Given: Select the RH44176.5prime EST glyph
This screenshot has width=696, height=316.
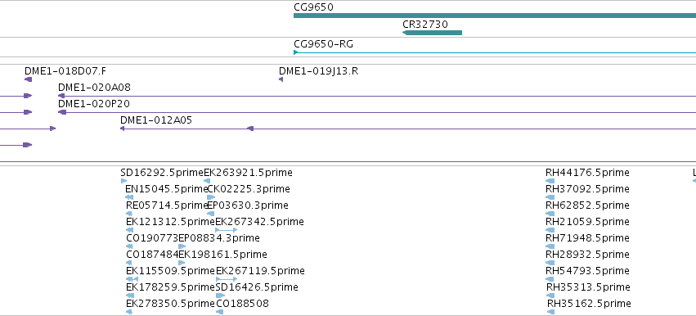Looking at the screenshot, I should 550,181.
